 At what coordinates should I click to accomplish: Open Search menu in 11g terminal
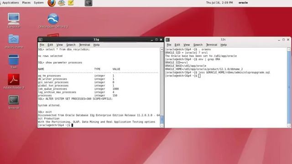coord(71,45)
